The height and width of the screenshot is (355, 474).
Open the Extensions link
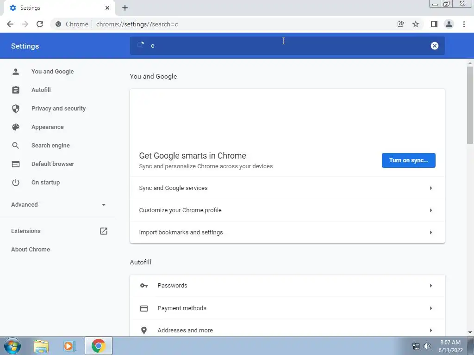point(26,231)
